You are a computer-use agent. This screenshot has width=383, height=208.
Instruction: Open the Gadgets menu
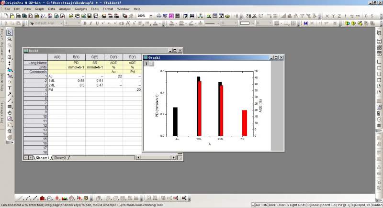tap(81, 9)
